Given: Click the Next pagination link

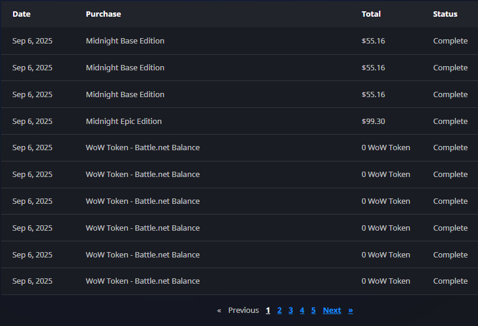Looking at the screenshot, I should coord(331,310).
